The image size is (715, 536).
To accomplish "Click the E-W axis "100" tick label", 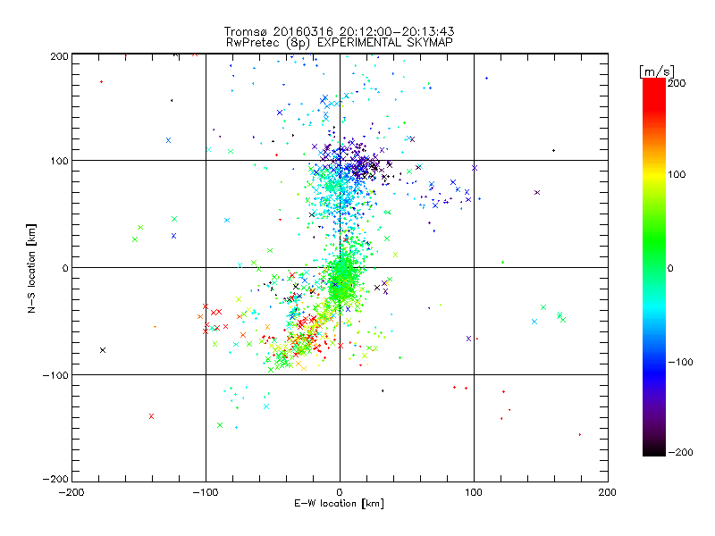I will 474,492.
